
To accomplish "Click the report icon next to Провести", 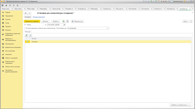I will pyautogui.click(x=67, y=21).
